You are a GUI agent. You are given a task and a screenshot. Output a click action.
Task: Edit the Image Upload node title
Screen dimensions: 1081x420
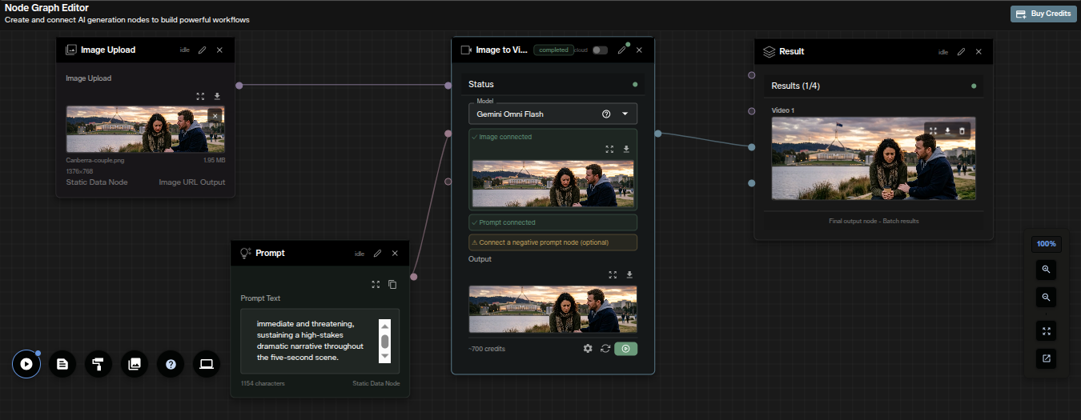[x=202, y=50]
